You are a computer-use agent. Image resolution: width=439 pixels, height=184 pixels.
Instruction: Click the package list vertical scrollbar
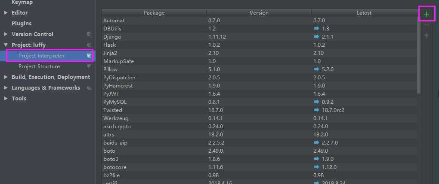[419, 56]
